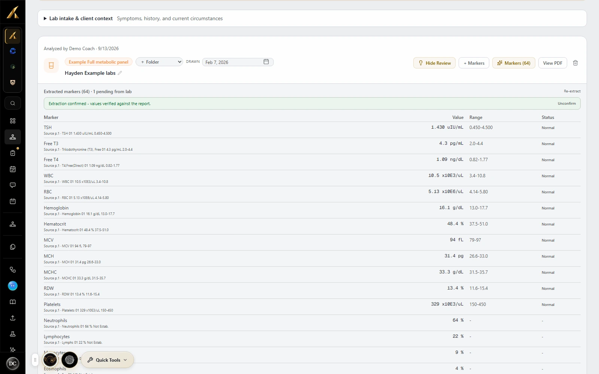599x374 pixels.
Task: Click the golden spiral floating avatar
Action: point(50,360)
